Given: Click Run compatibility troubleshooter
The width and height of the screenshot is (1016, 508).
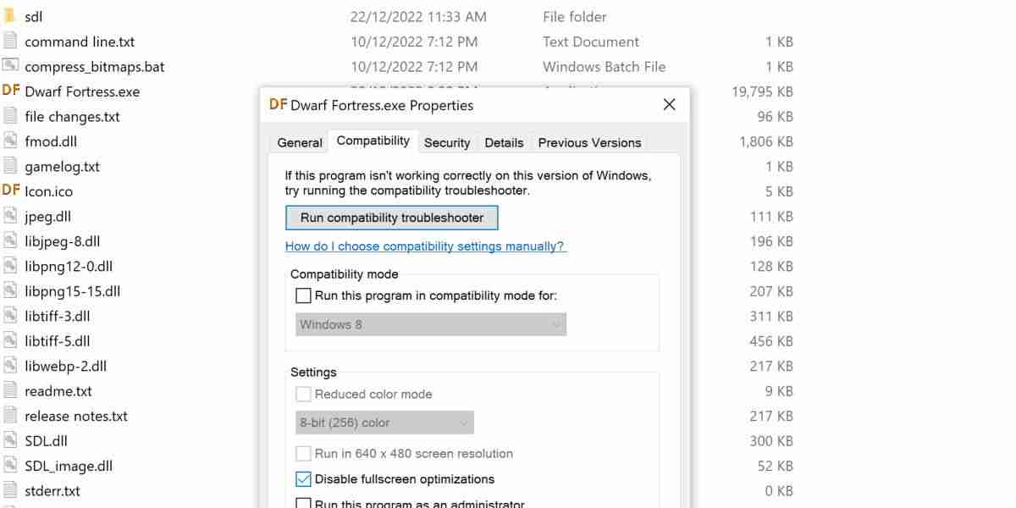Looking at the screenshot, I should pyautogui.click(x=391, y=218).
